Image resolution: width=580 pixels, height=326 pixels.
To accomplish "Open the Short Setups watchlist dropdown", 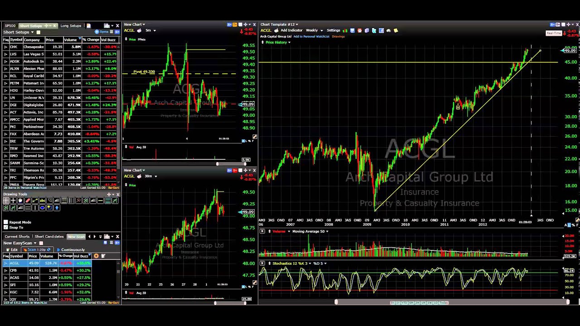I will point(32,32).
